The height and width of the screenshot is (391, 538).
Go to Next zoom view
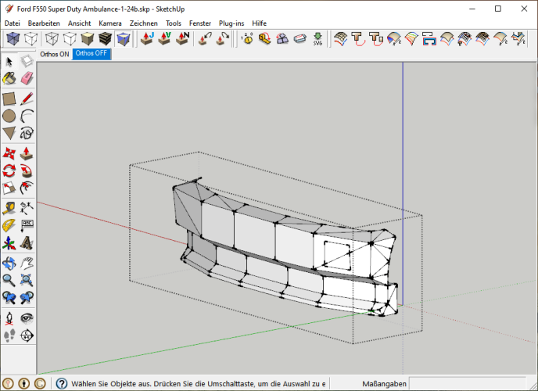pos(27,297)
